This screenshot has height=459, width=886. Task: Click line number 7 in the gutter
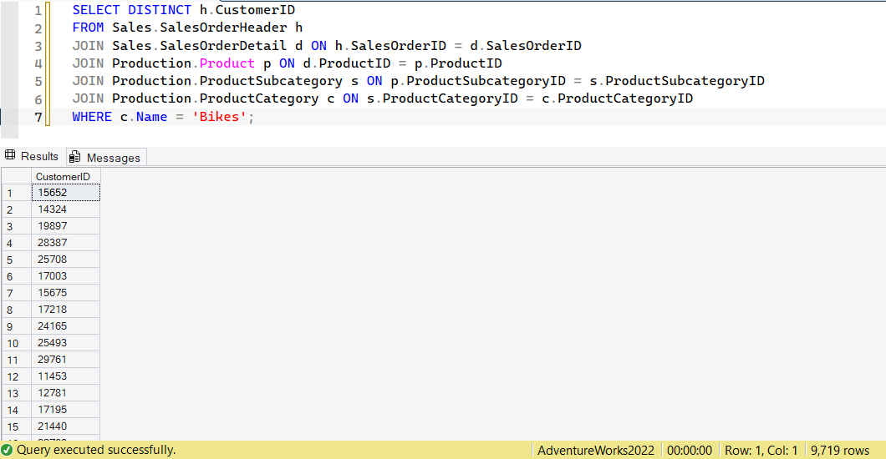coord(38,118)
